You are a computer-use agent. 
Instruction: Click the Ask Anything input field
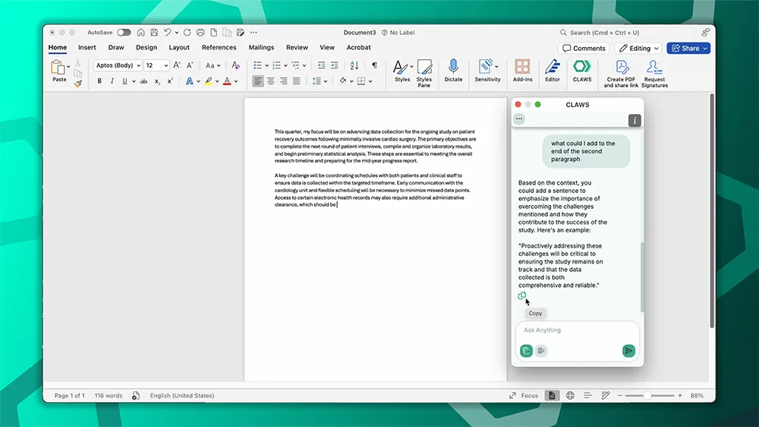click(577, 330)
